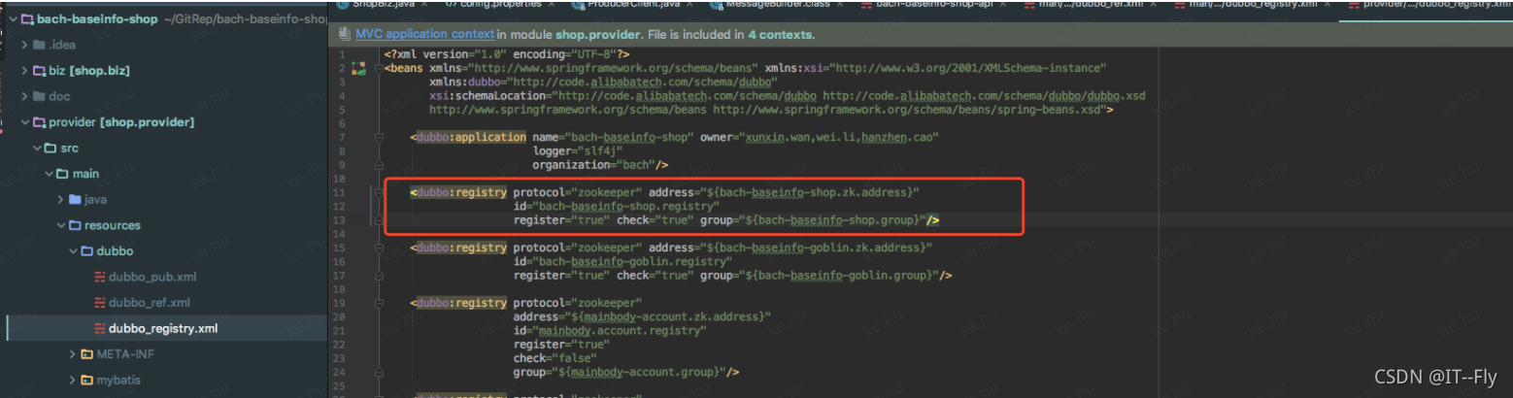Click the dubbo folder icon
The width and height of the screenshot is (1513, 398).
pyautogui.click(x=85, y=251)
